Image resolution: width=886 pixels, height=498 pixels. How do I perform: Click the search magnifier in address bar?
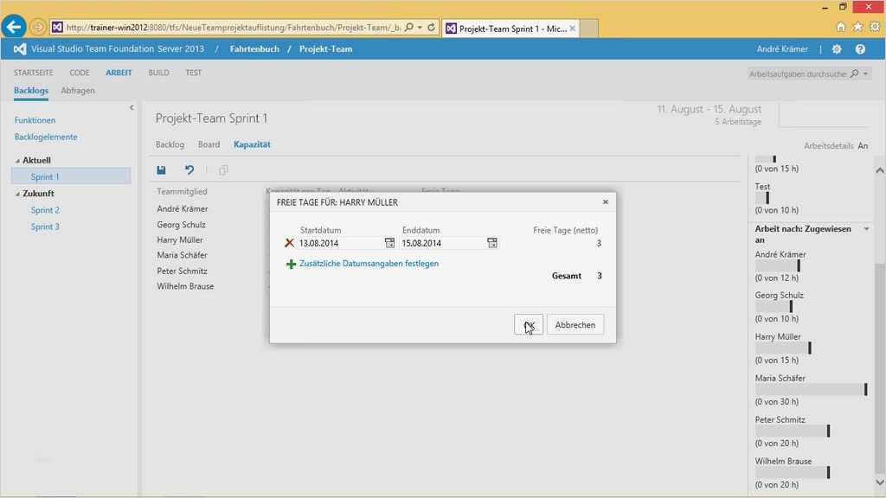pos(409,27)
